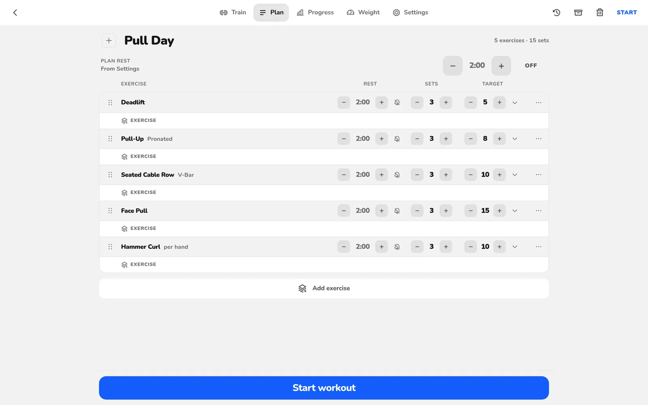Open the Progress tab
This screenshot has width=648, height=405.
315,13
